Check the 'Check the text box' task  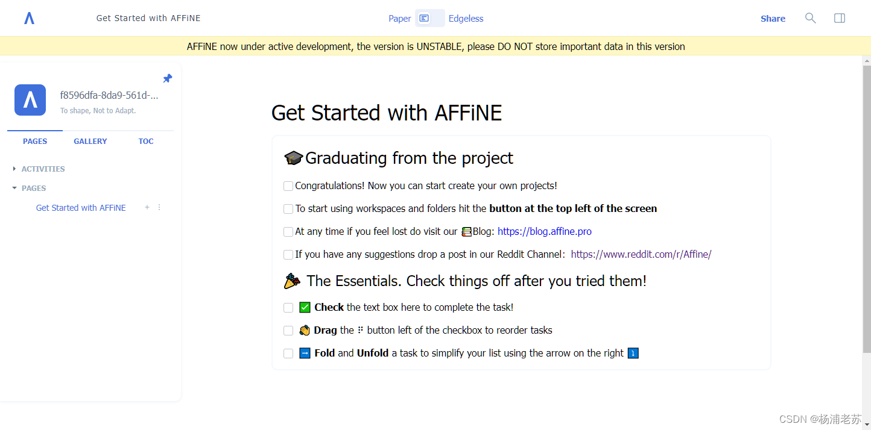point(288,308)
